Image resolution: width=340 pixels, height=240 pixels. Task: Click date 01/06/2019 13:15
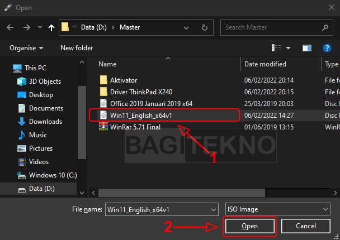pos(269,127)
